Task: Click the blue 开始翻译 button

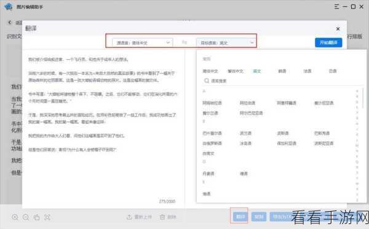Action: coord(328,42)
